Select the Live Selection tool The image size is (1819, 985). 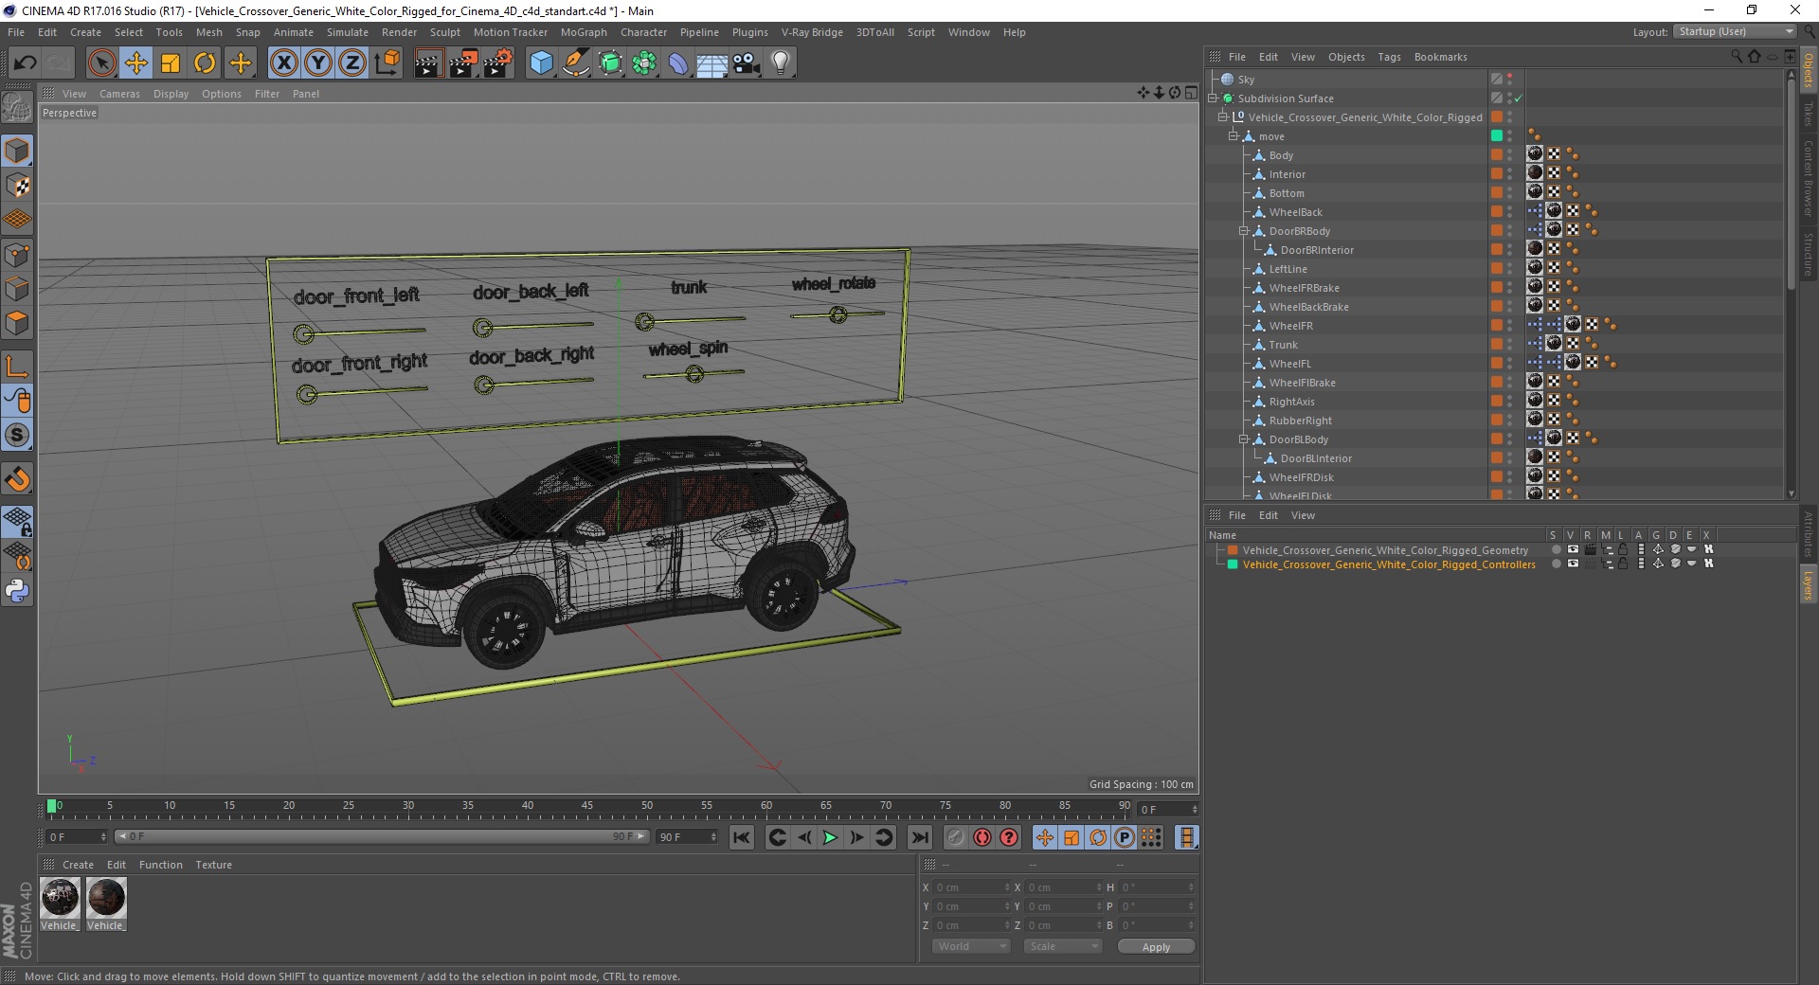101,63
